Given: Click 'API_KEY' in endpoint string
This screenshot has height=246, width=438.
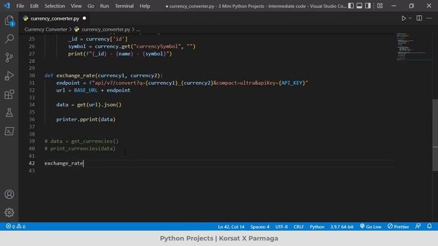Looking at the screenshot, I should pos(292,83).
